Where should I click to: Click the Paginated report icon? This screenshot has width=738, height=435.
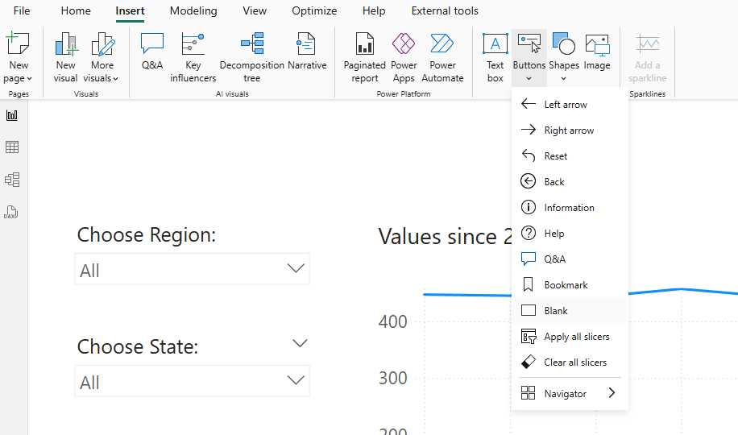(364, 56)
